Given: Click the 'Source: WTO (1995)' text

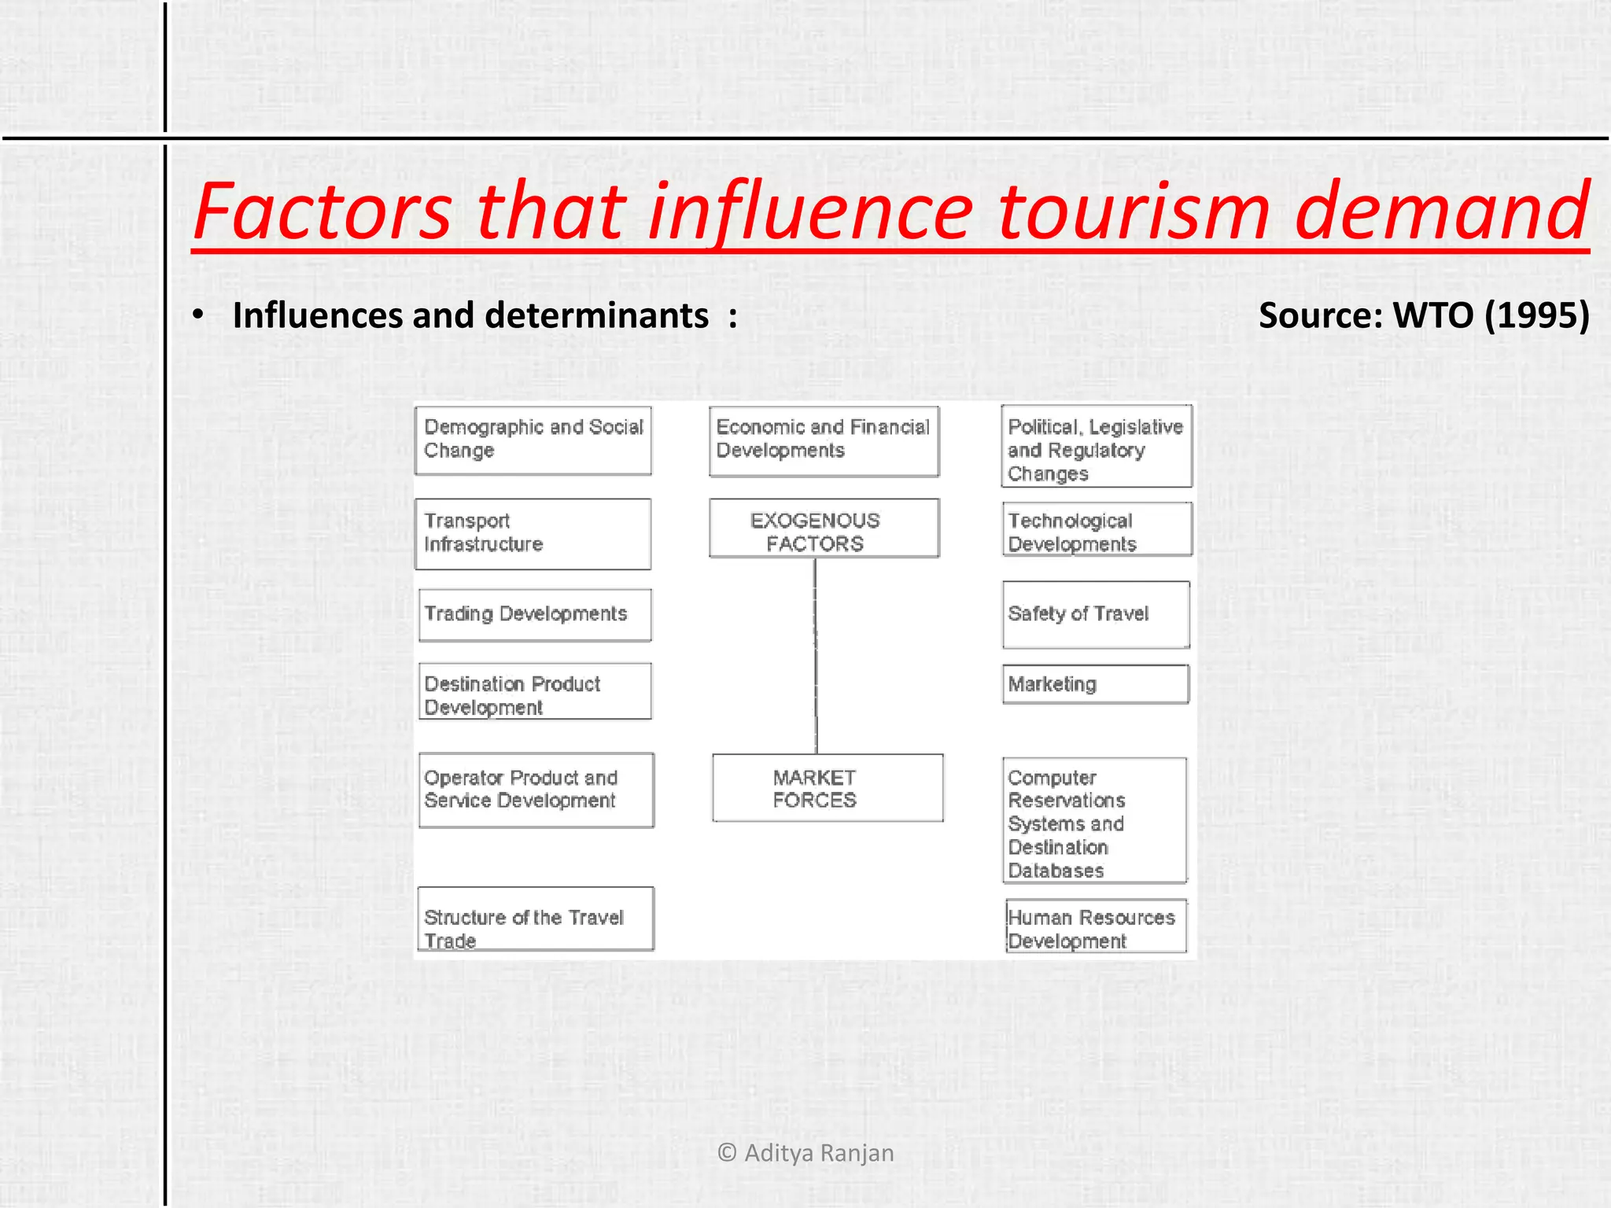Looking at the screenshot, I should click(1424, 315).
